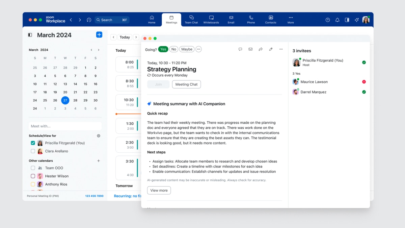The width and height of the screenshot is (405, 228).
Task: Open the profile avatar menu
Action: [x=366, y=20]
